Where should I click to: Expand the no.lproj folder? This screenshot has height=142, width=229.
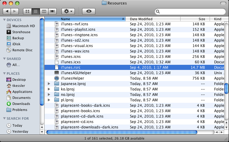point(49,95)
